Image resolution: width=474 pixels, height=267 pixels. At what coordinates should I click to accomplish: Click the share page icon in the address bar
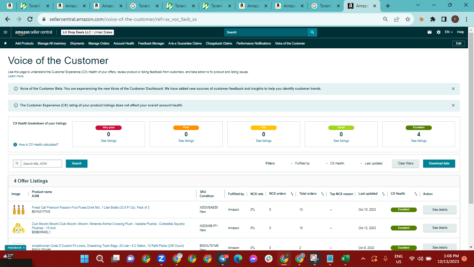click(x=397, y=19)
